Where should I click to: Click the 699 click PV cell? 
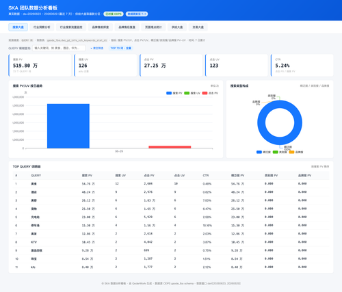click(146, 250)
